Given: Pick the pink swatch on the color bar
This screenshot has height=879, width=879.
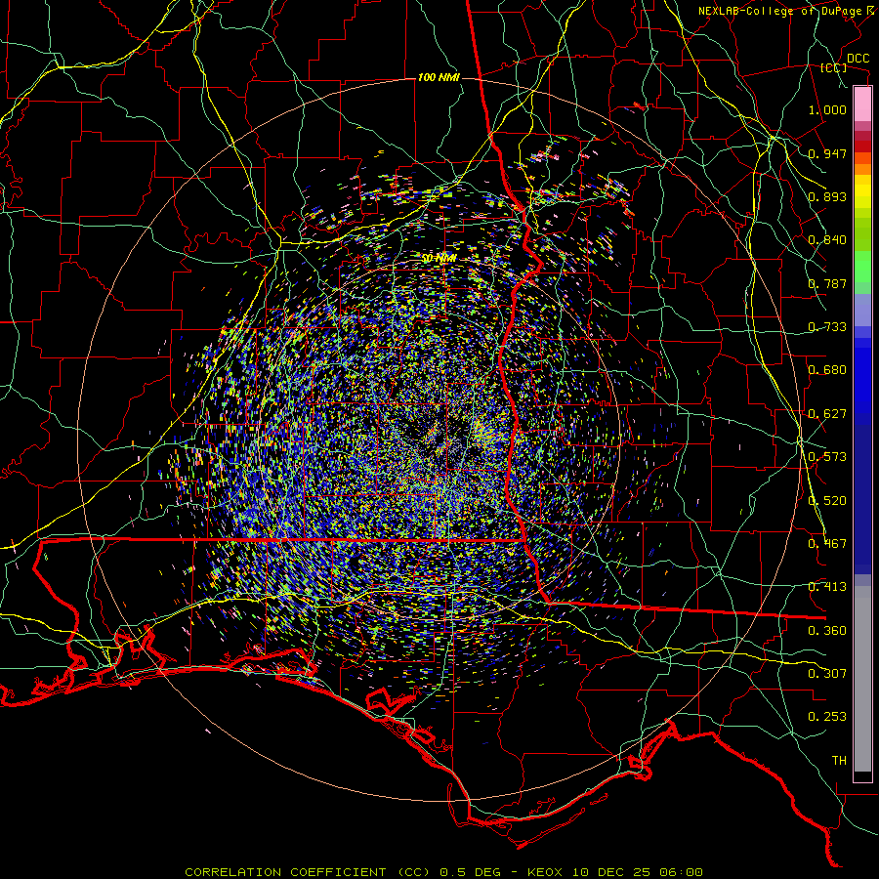Looking at the screenshot, I should point(862,105).
